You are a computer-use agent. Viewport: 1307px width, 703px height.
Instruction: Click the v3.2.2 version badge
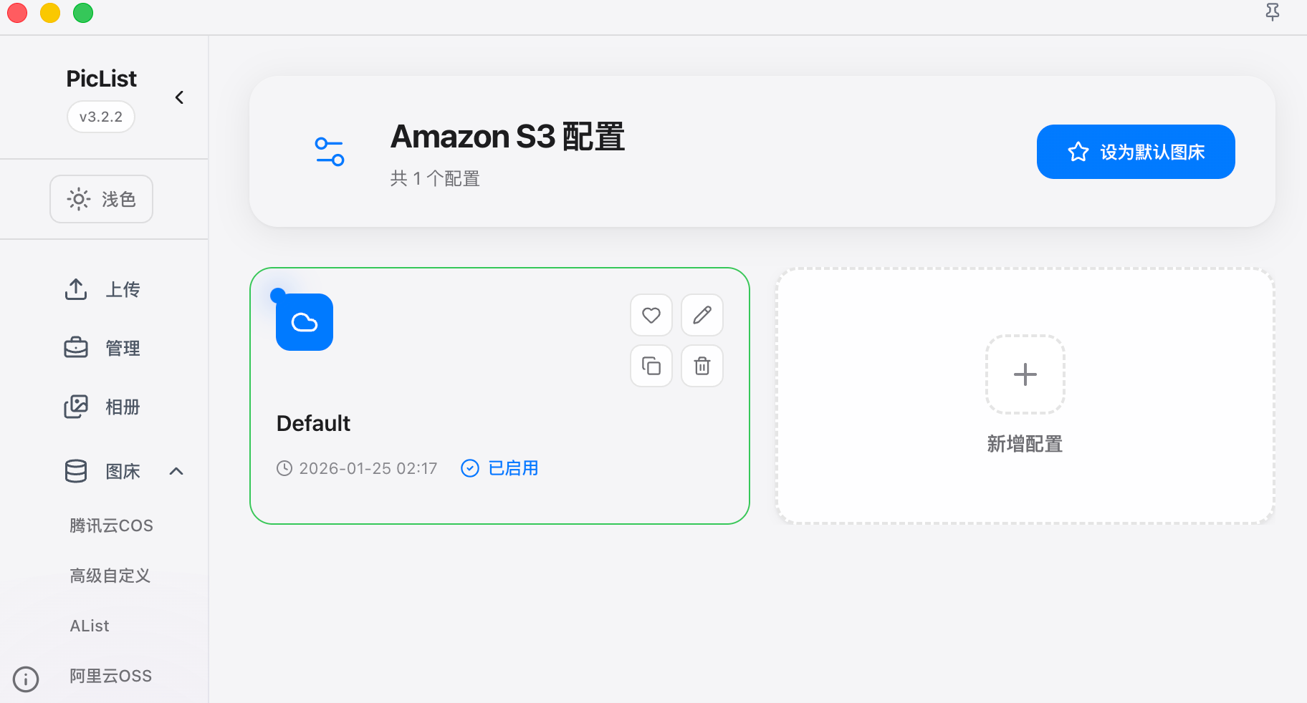[x=101, y=117]
